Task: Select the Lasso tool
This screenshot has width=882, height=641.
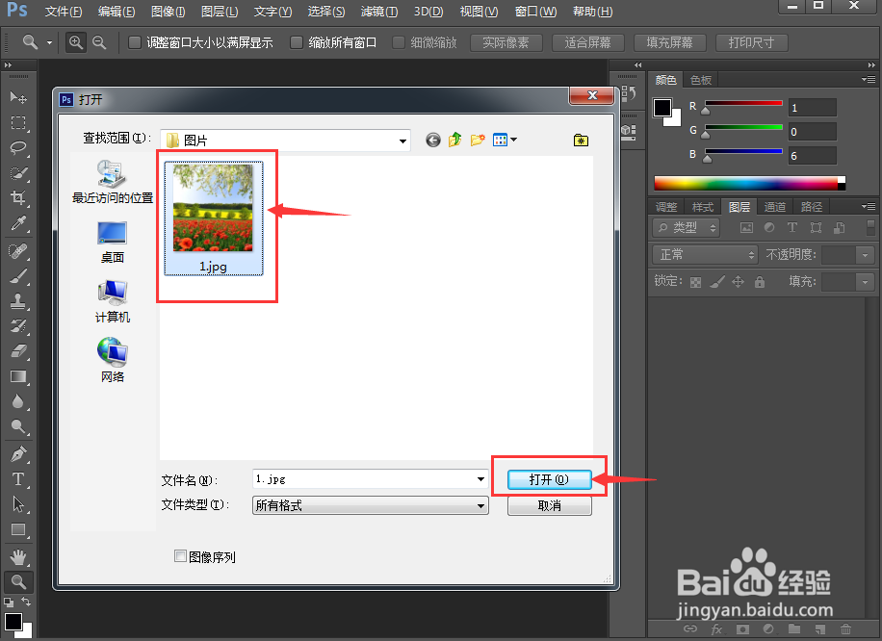Action: (18, 147)
